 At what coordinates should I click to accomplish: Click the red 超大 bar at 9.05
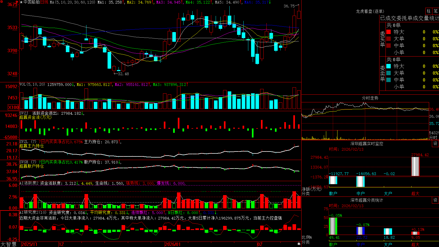coord(415,233)
